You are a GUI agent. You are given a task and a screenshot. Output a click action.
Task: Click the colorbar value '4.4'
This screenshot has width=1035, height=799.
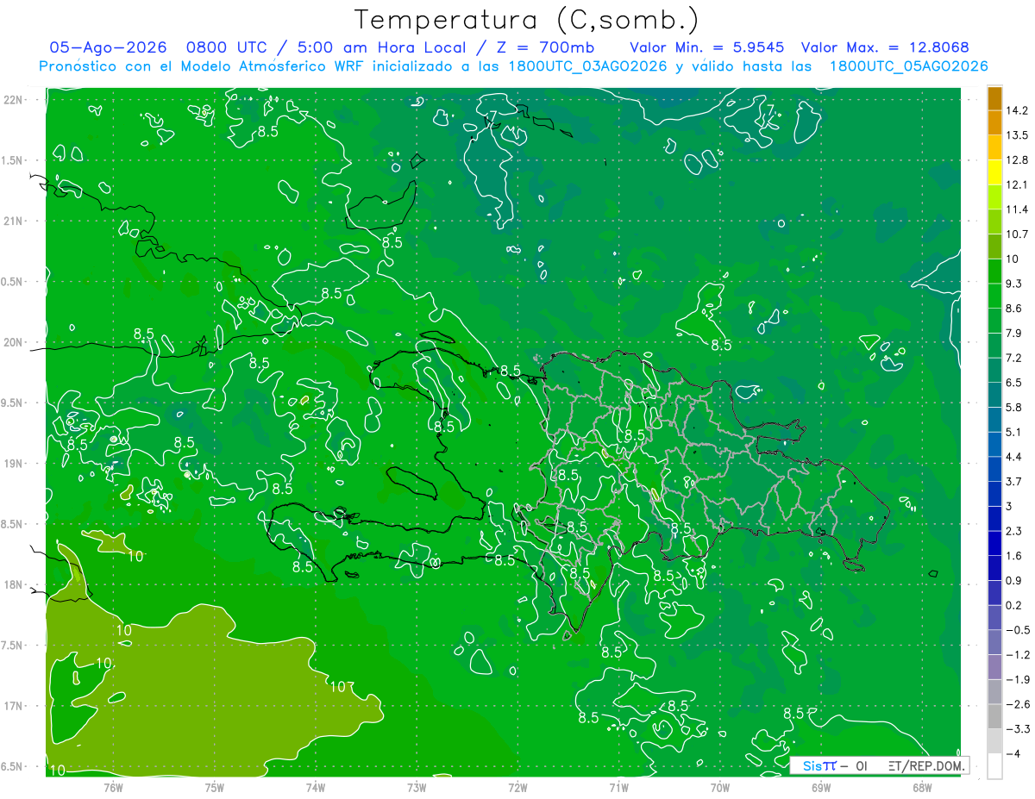[x=1014, y=457]
